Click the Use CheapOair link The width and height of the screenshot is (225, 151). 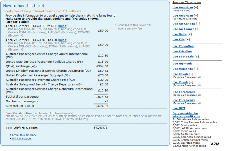pos(183,46)
